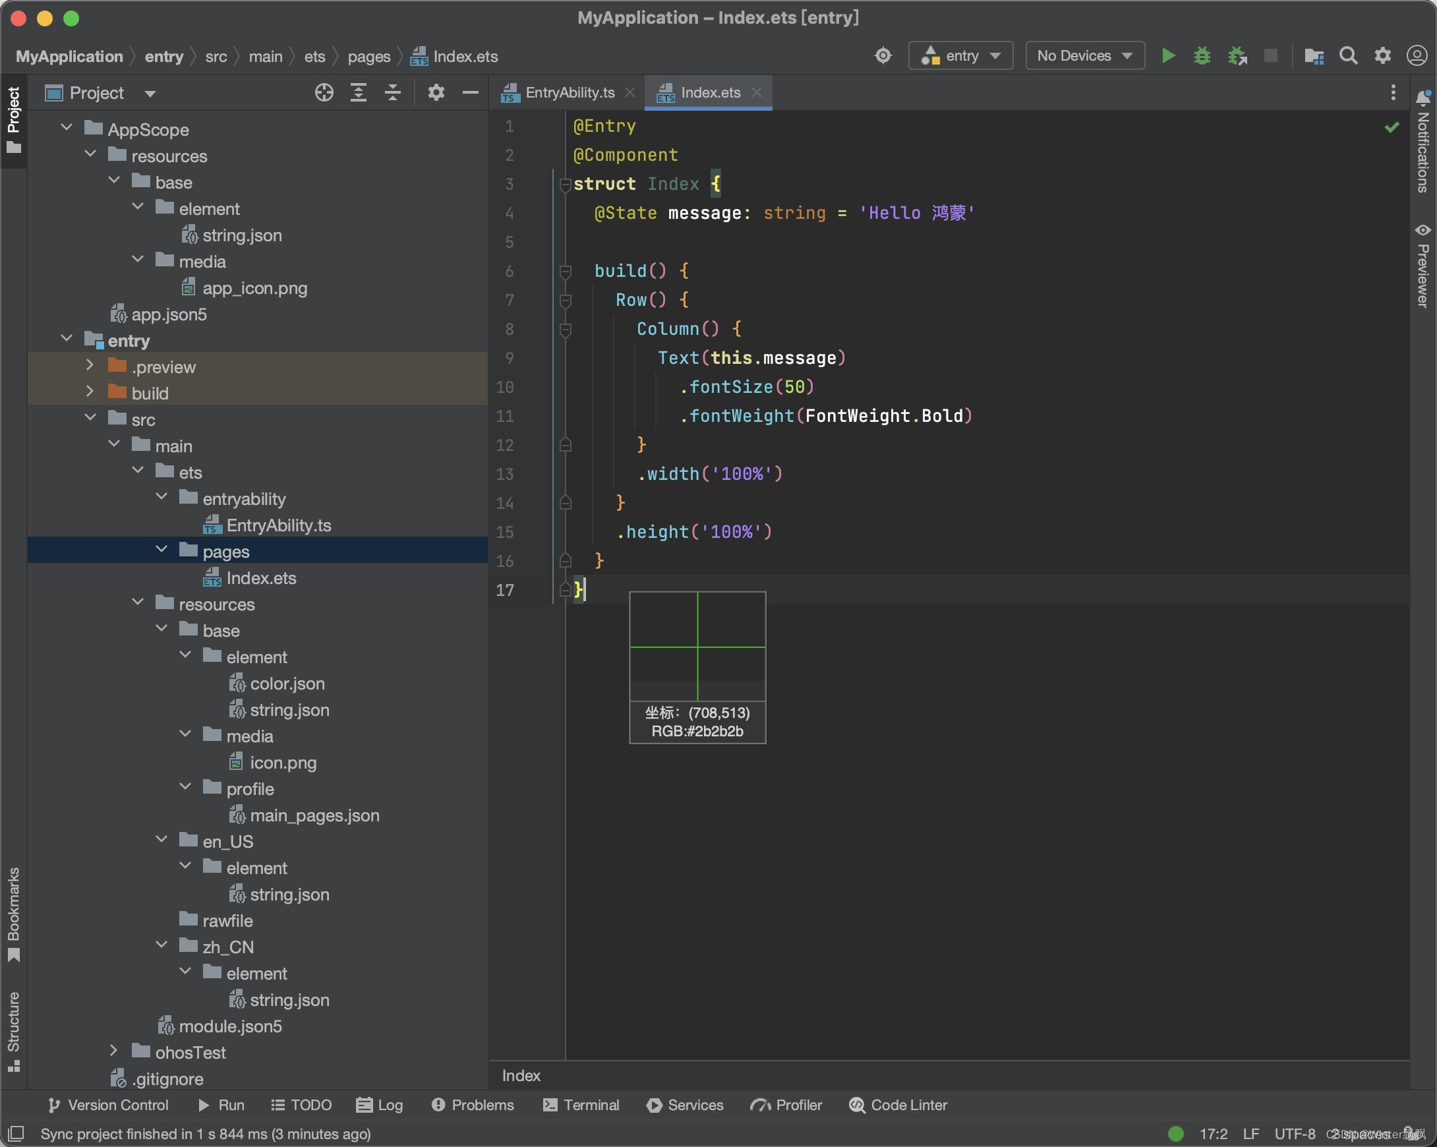Hide the Project panel with minus icon
1437x1147 pixels.
coord(471,93)
